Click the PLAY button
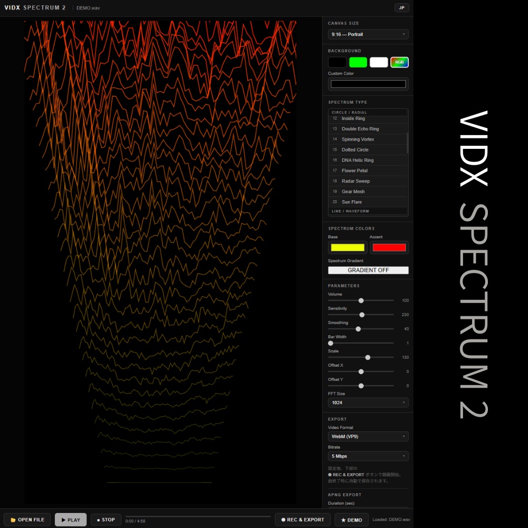Viewport: 528px width, 528px height. point(71,520)
